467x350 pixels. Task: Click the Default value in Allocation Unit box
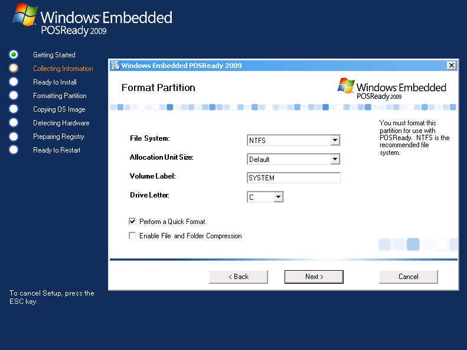pyautogui.click(x=259, y=160)
